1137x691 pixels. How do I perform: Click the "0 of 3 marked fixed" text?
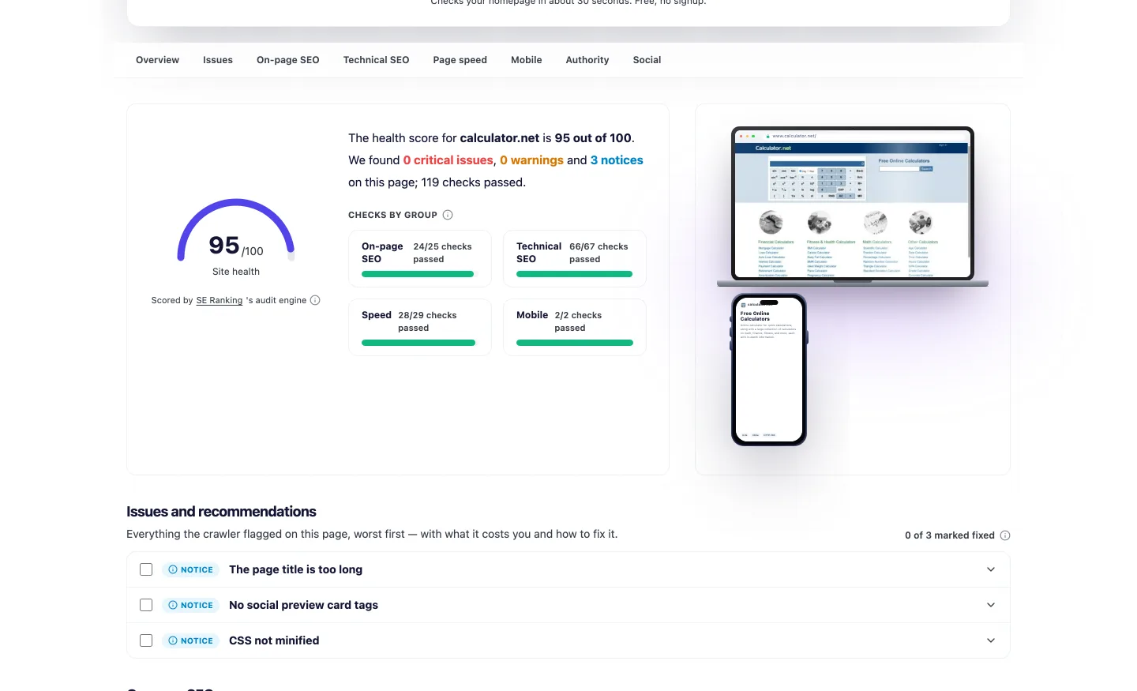click(x=950, y=535)
